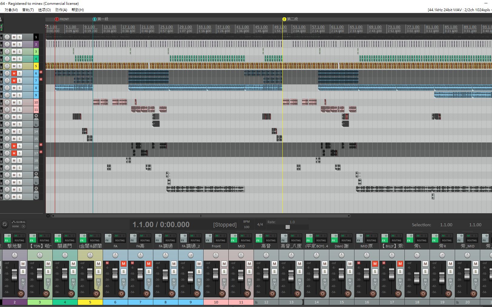Click the volume knob on track 19

tap(7, 168)
